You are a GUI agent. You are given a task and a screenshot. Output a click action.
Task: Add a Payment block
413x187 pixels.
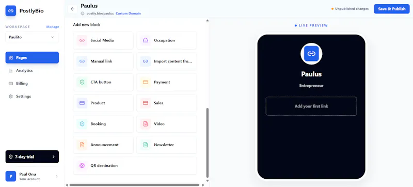(167, 82)
